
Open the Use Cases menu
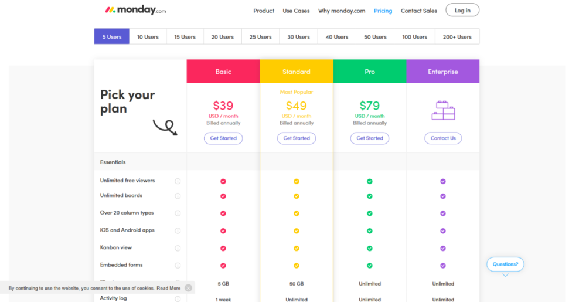(296, 11)
